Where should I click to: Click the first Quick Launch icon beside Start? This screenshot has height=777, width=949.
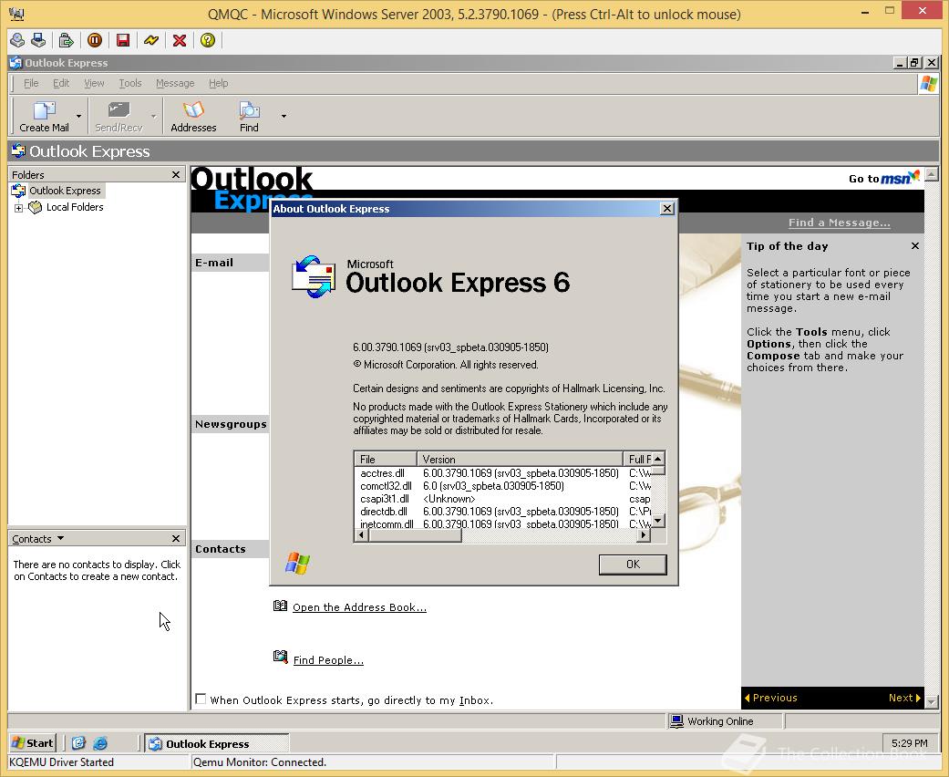(x=78, y=743)
